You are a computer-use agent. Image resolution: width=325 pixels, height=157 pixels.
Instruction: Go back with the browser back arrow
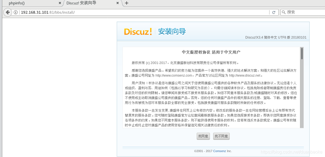8,12
